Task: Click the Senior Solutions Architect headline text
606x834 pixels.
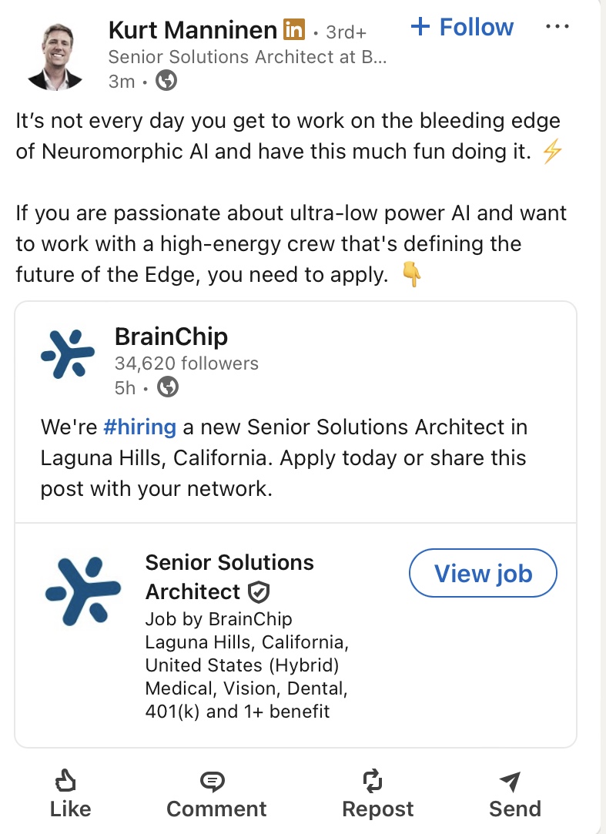Action: click(247, 56)
